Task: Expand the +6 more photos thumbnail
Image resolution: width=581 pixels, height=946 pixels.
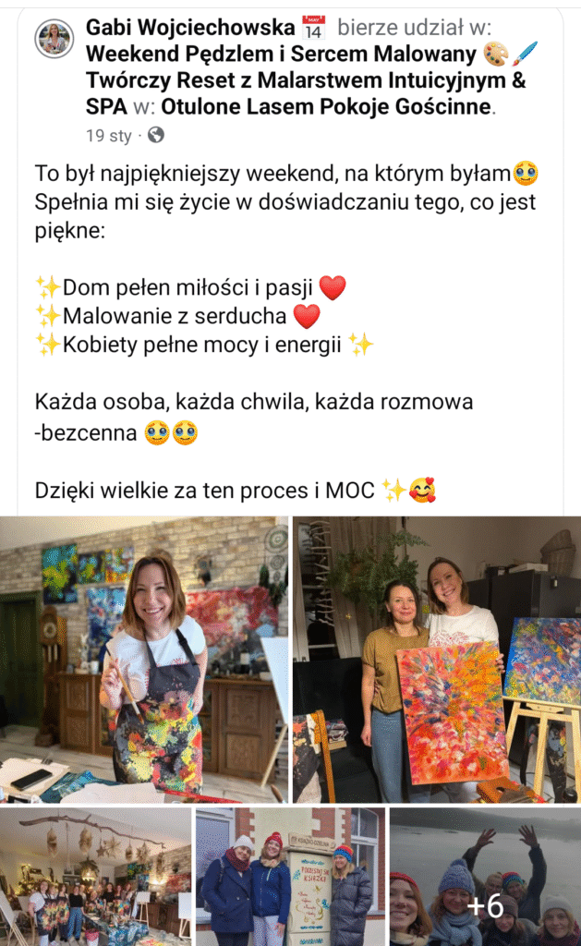Action: (x=485, y=877)
